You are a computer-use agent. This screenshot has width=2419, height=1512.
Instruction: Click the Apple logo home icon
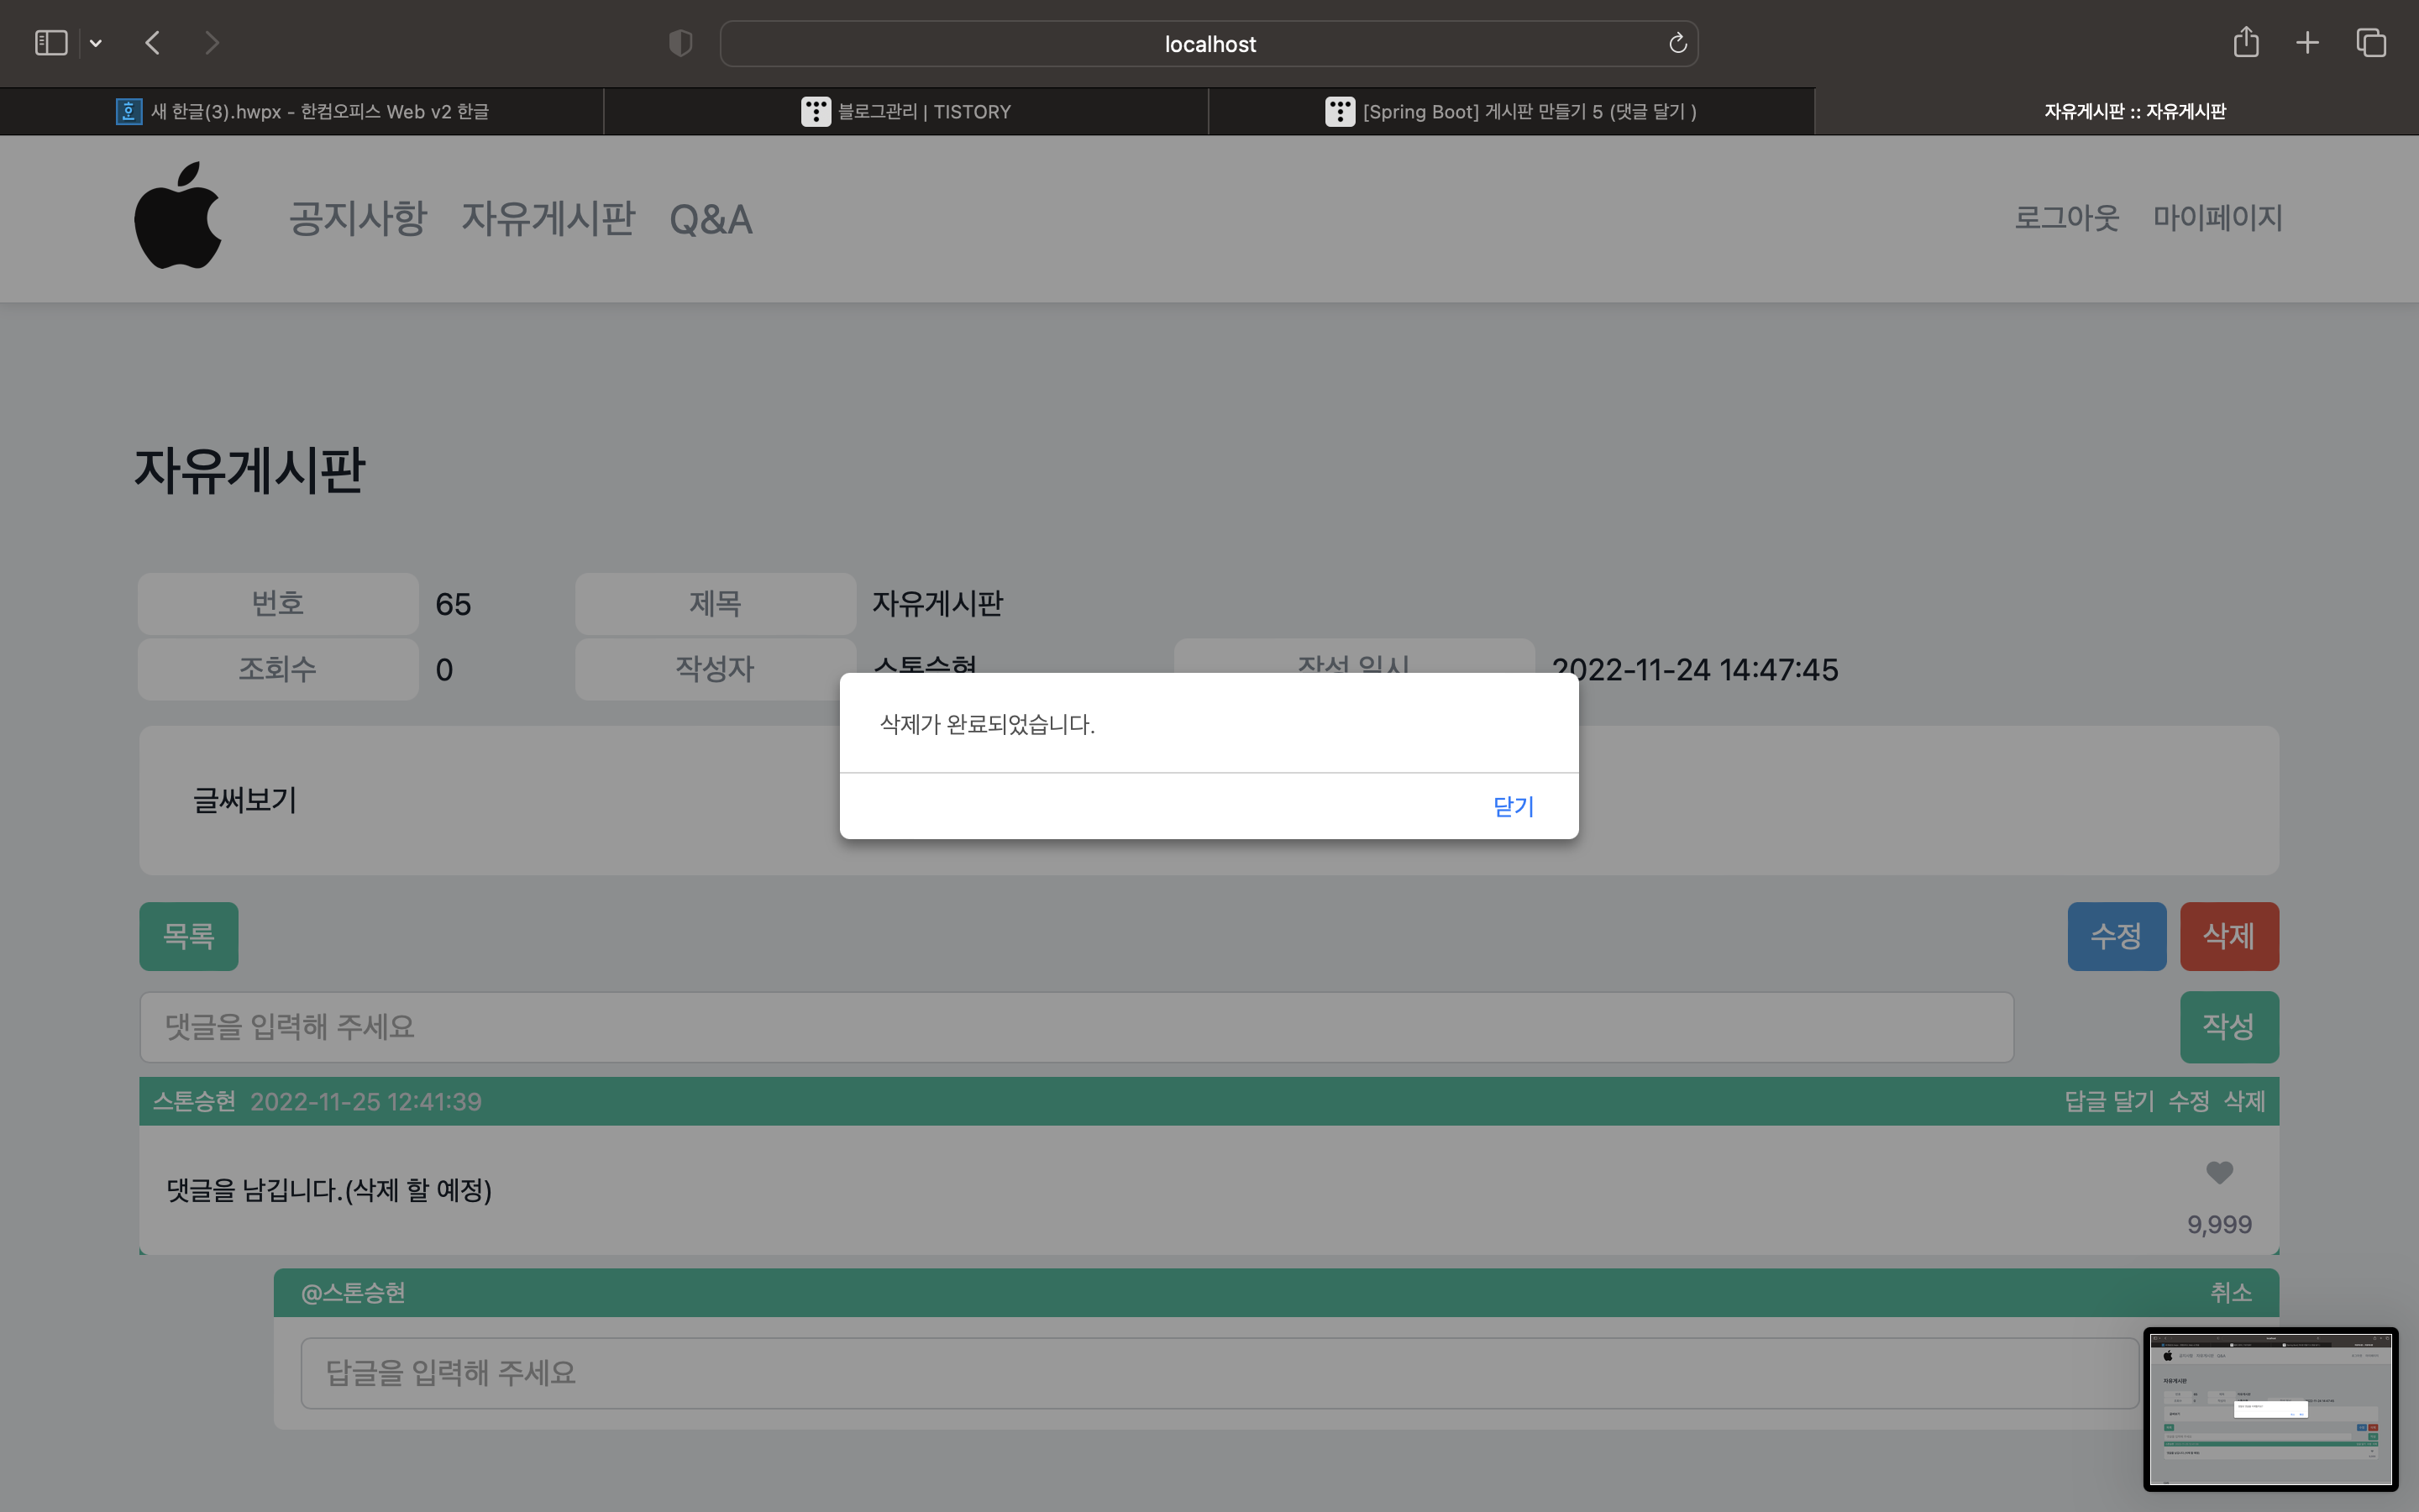(178, 216)
